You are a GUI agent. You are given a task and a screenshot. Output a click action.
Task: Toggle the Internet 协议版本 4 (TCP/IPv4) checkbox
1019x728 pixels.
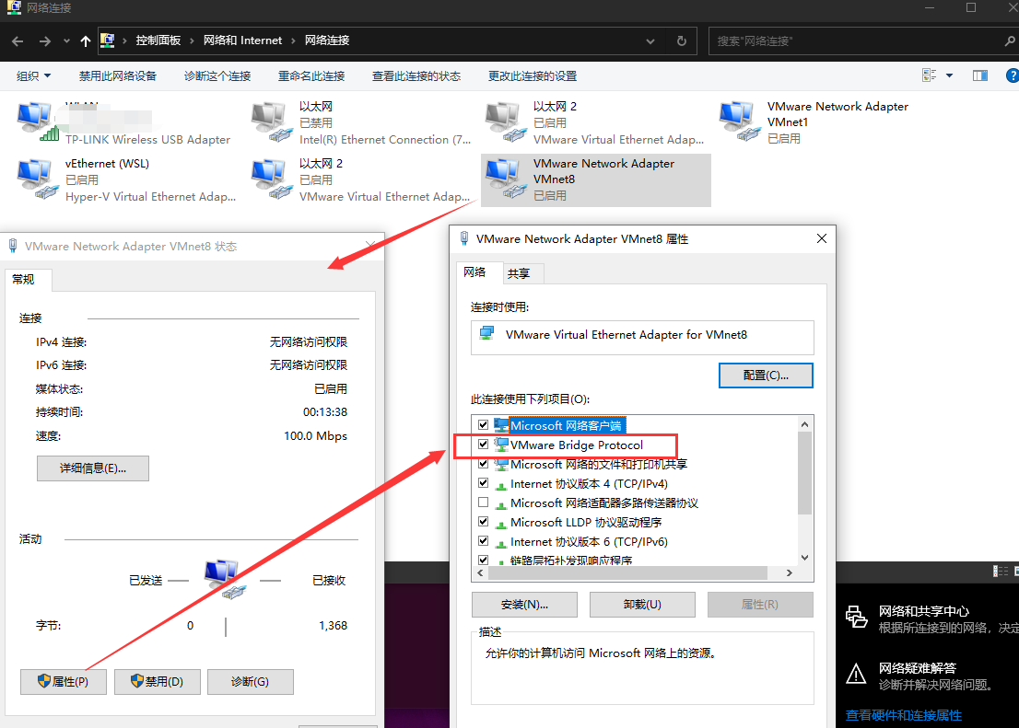point(483,482)
